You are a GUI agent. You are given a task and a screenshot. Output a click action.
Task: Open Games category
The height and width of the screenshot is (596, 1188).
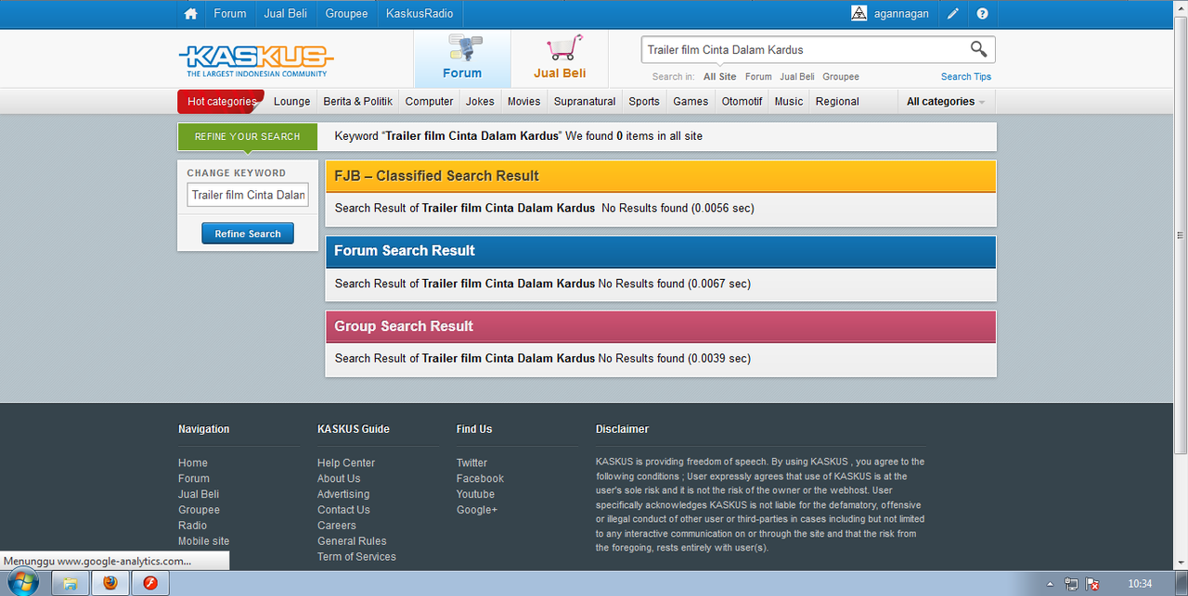(x=691, y=101)
